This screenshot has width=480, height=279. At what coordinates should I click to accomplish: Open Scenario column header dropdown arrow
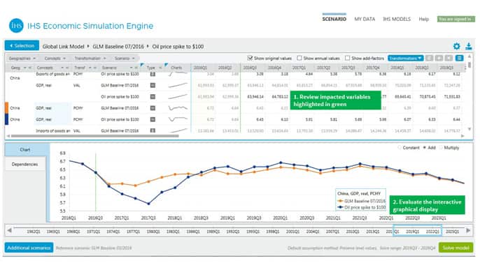(x=131, y=68)
